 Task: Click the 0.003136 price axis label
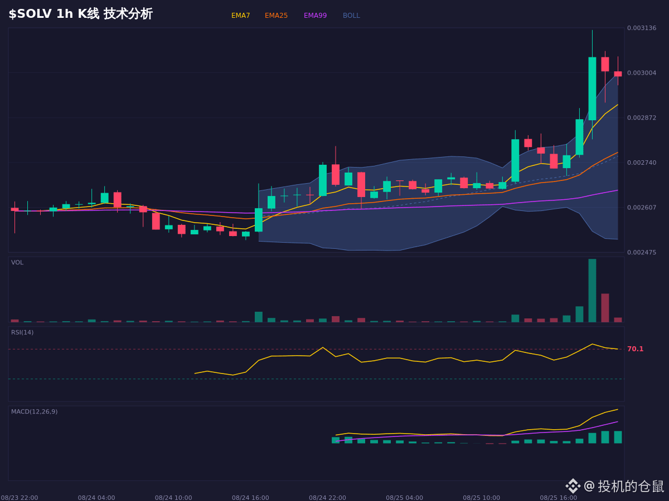point(642,28)
